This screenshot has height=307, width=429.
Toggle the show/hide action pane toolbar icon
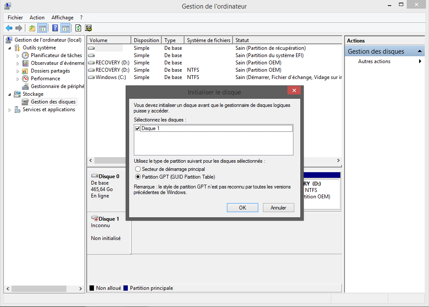[66, 28]
